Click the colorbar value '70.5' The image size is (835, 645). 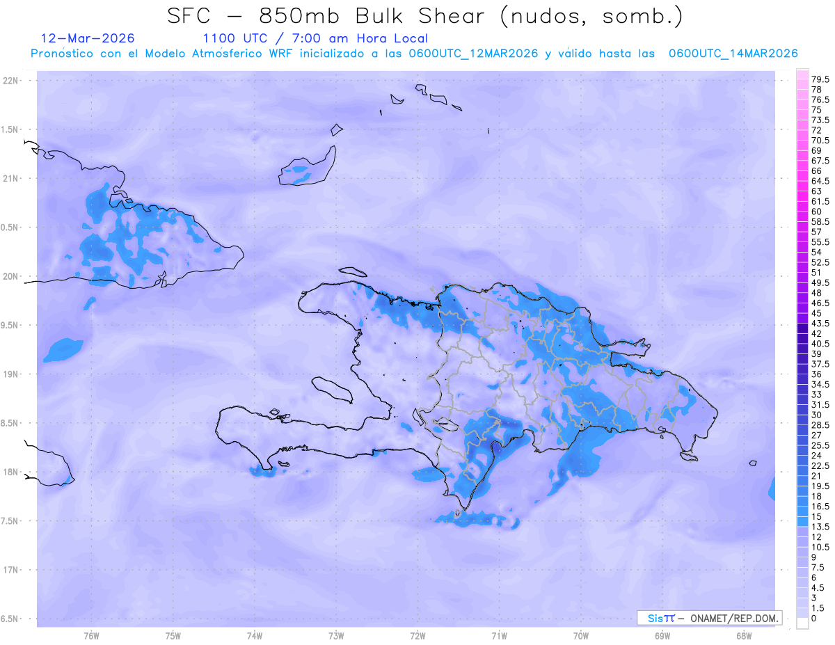coord(820,141)
